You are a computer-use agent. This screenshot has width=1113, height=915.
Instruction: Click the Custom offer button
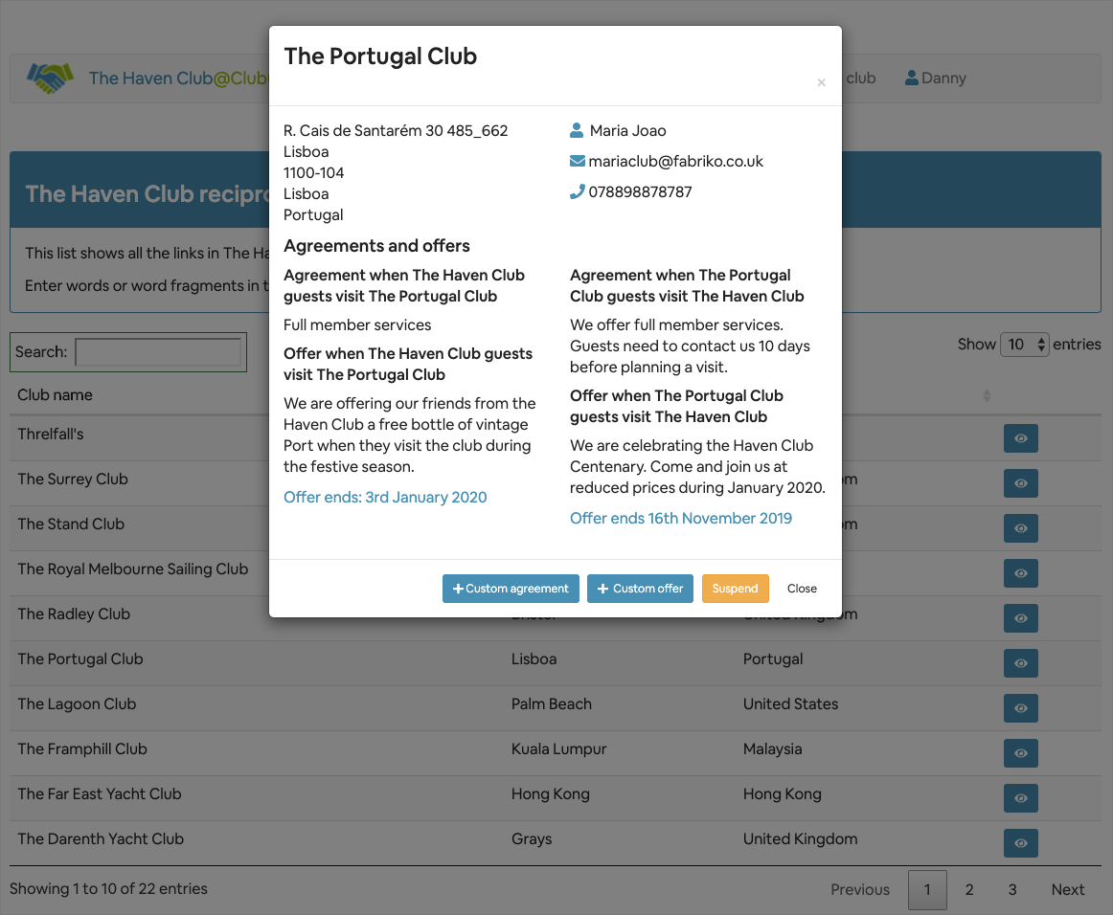pos(641,589)
